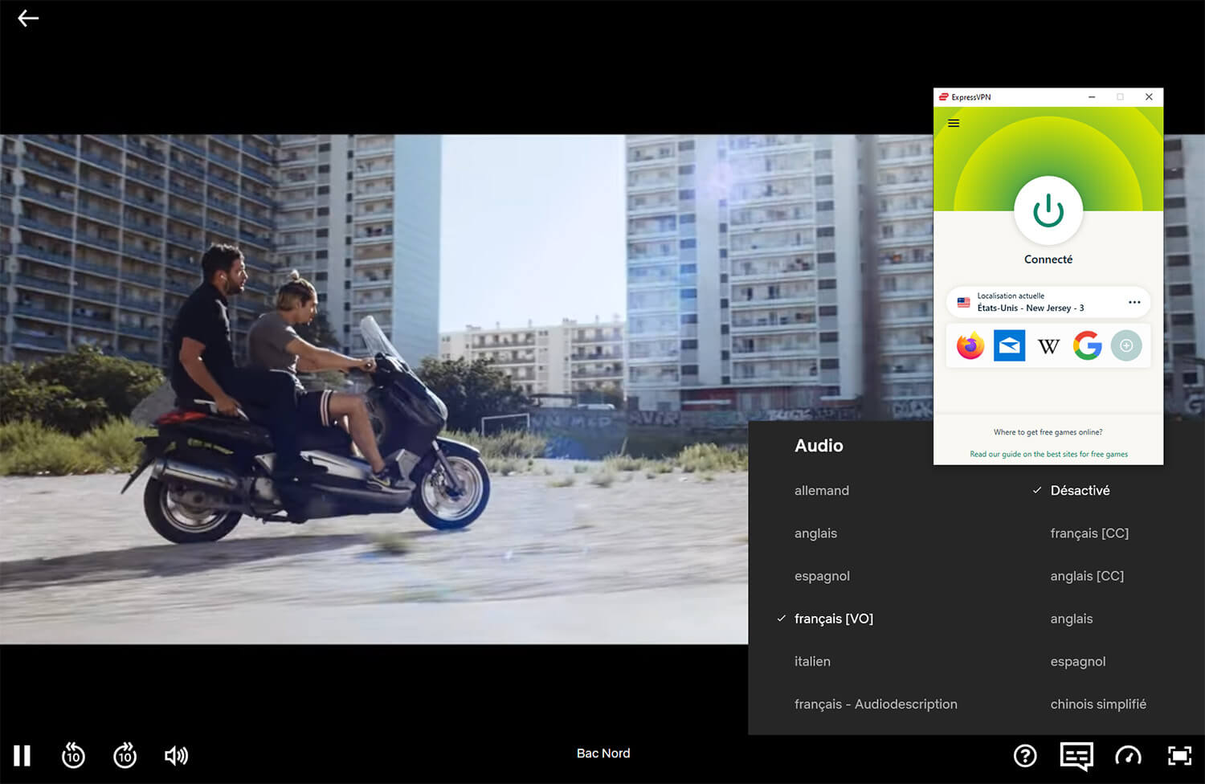Open Google shortcut in ExpressVPN
1205x784 pixels.
[1087, 345]
